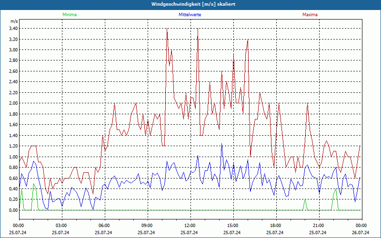Click the '0,80' y-axis value
381x238 pixels.
tap(14, 168)
